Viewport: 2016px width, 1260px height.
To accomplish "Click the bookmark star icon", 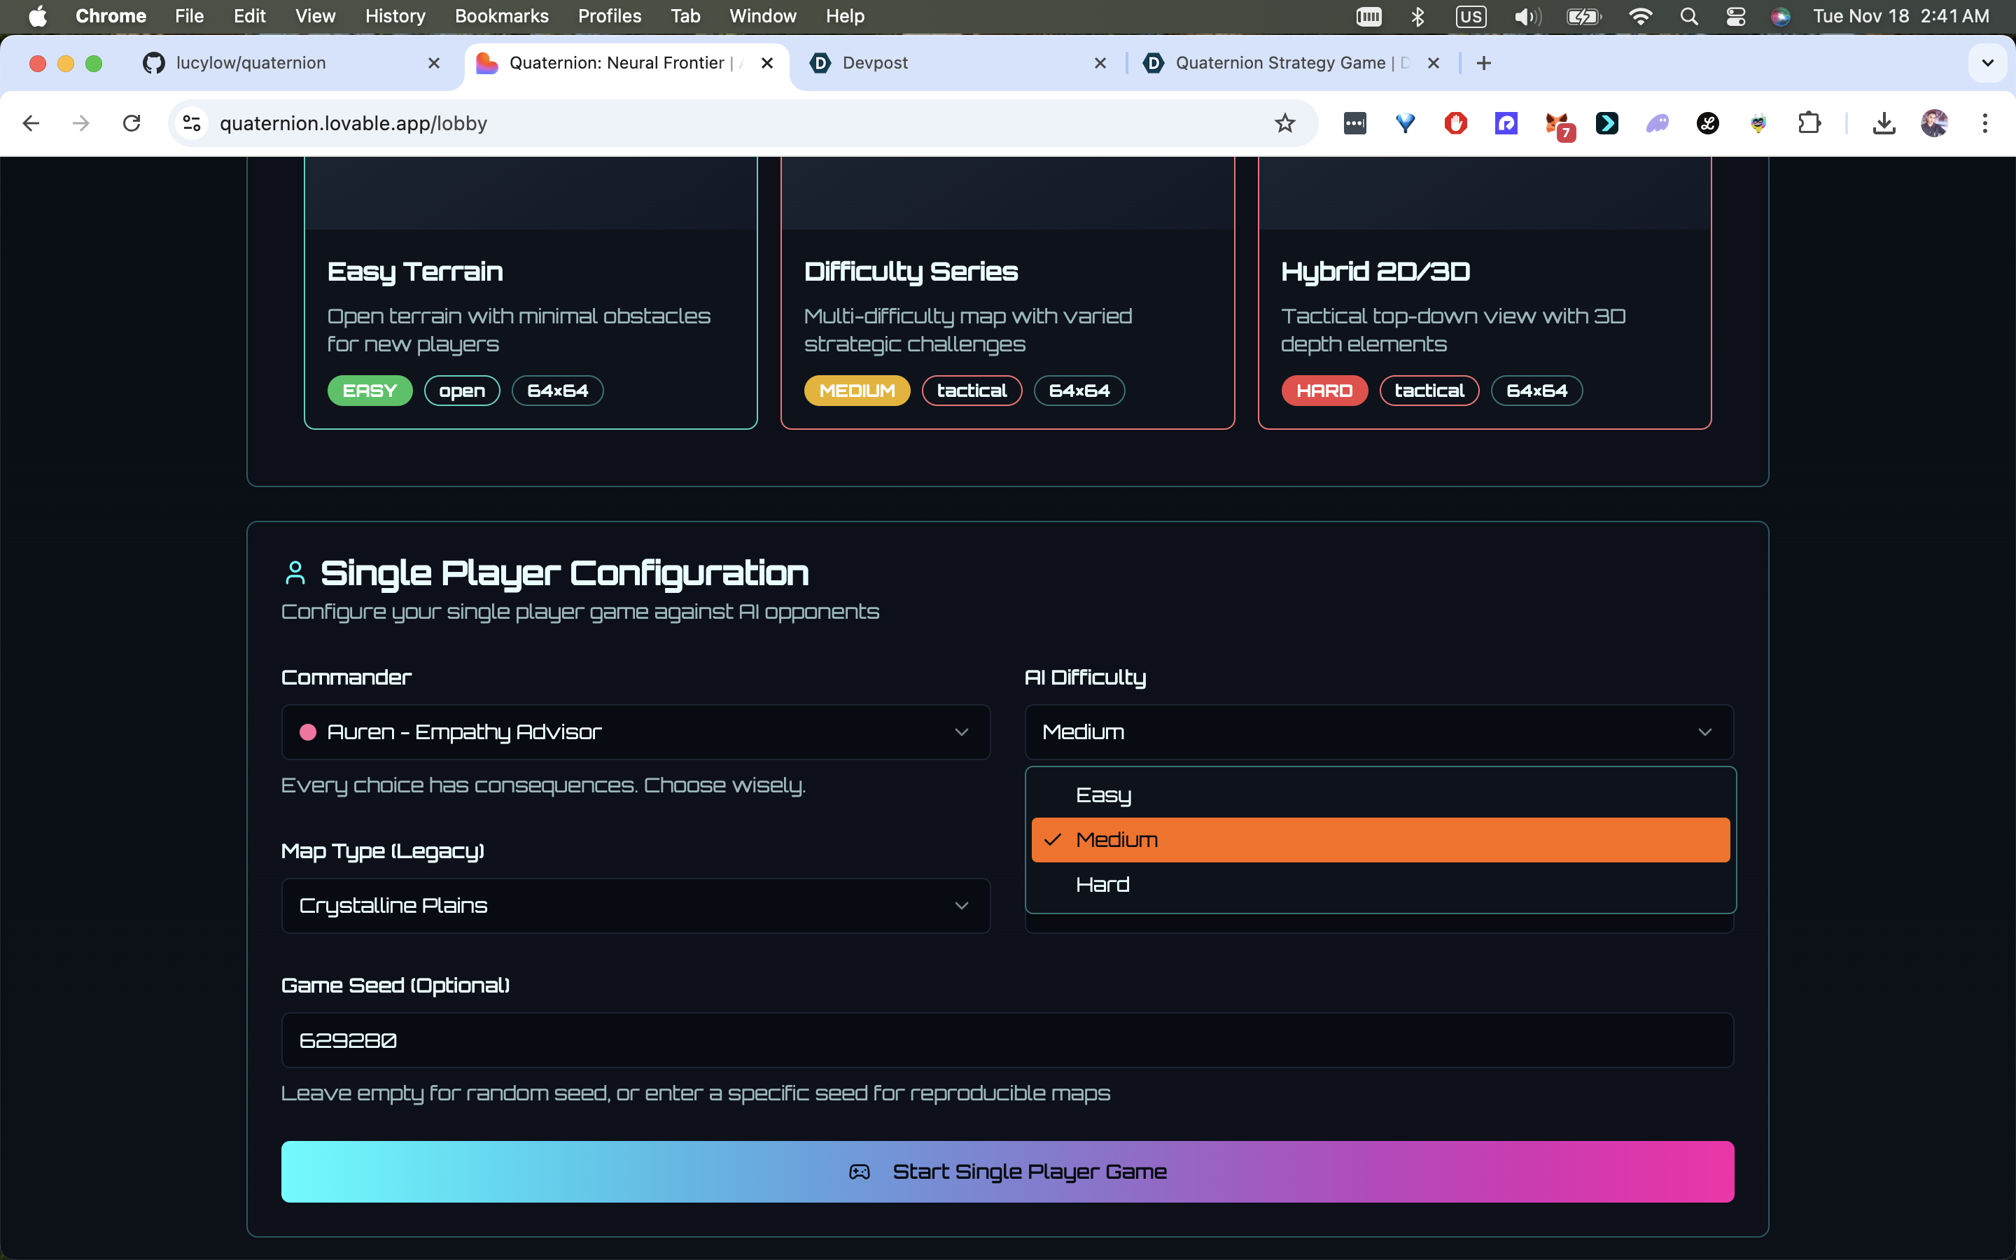I will (1284, 123).
